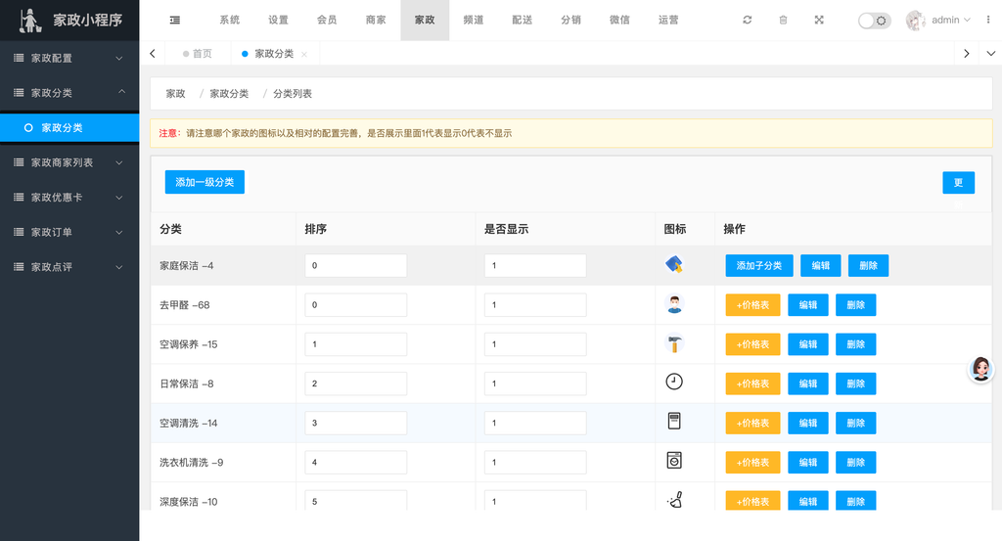
Task: Click the 家政 breadcrumb link
Action: (x=176, y=94)
